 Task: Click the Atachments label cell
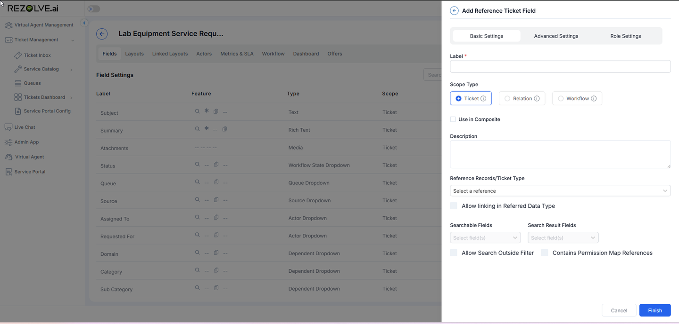click(114, 148)
